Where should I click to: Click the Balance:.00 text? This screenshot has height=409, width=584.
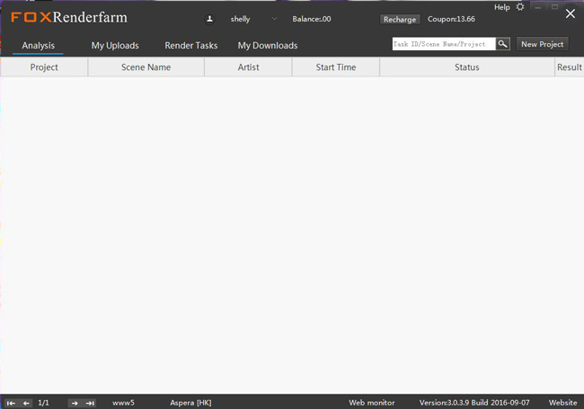pyautogui.click(x=312, y=19)
